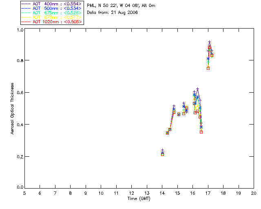This screenshot has width=261, height=209.
Task: Click the 0.0 tick label on y-axis
Action: [x=20, y=188]
